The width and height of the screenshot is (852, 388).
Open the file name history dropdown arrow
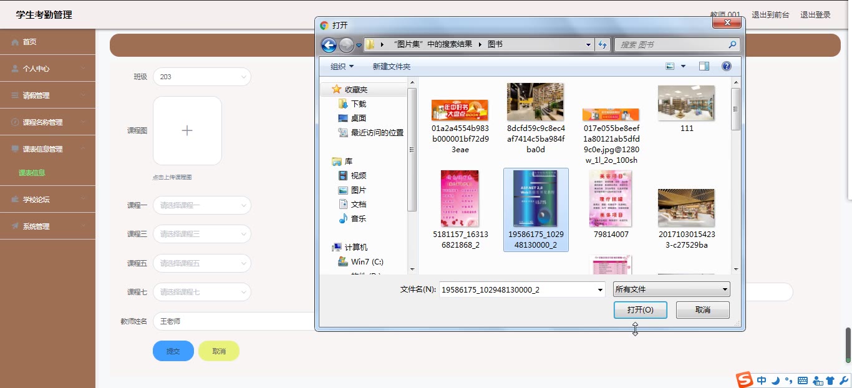(x=601, y=289)
